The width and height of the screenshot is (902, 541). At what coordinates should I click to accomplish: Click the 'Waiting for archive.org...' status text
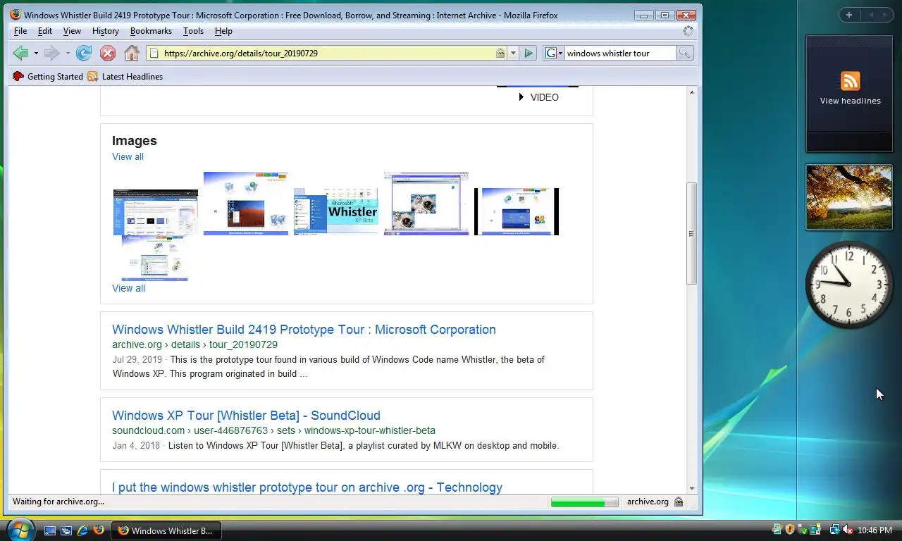(58, 502)
